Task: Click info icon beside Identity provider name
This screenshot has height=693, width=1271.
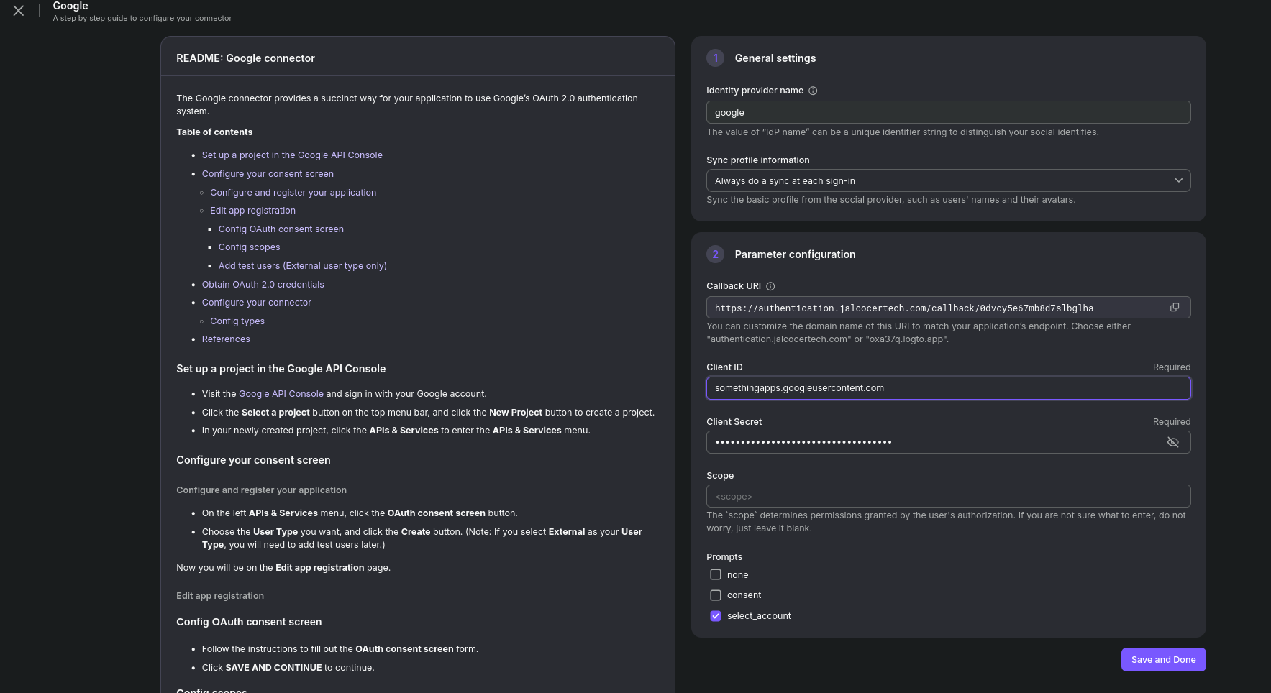Action: (813, 91)
